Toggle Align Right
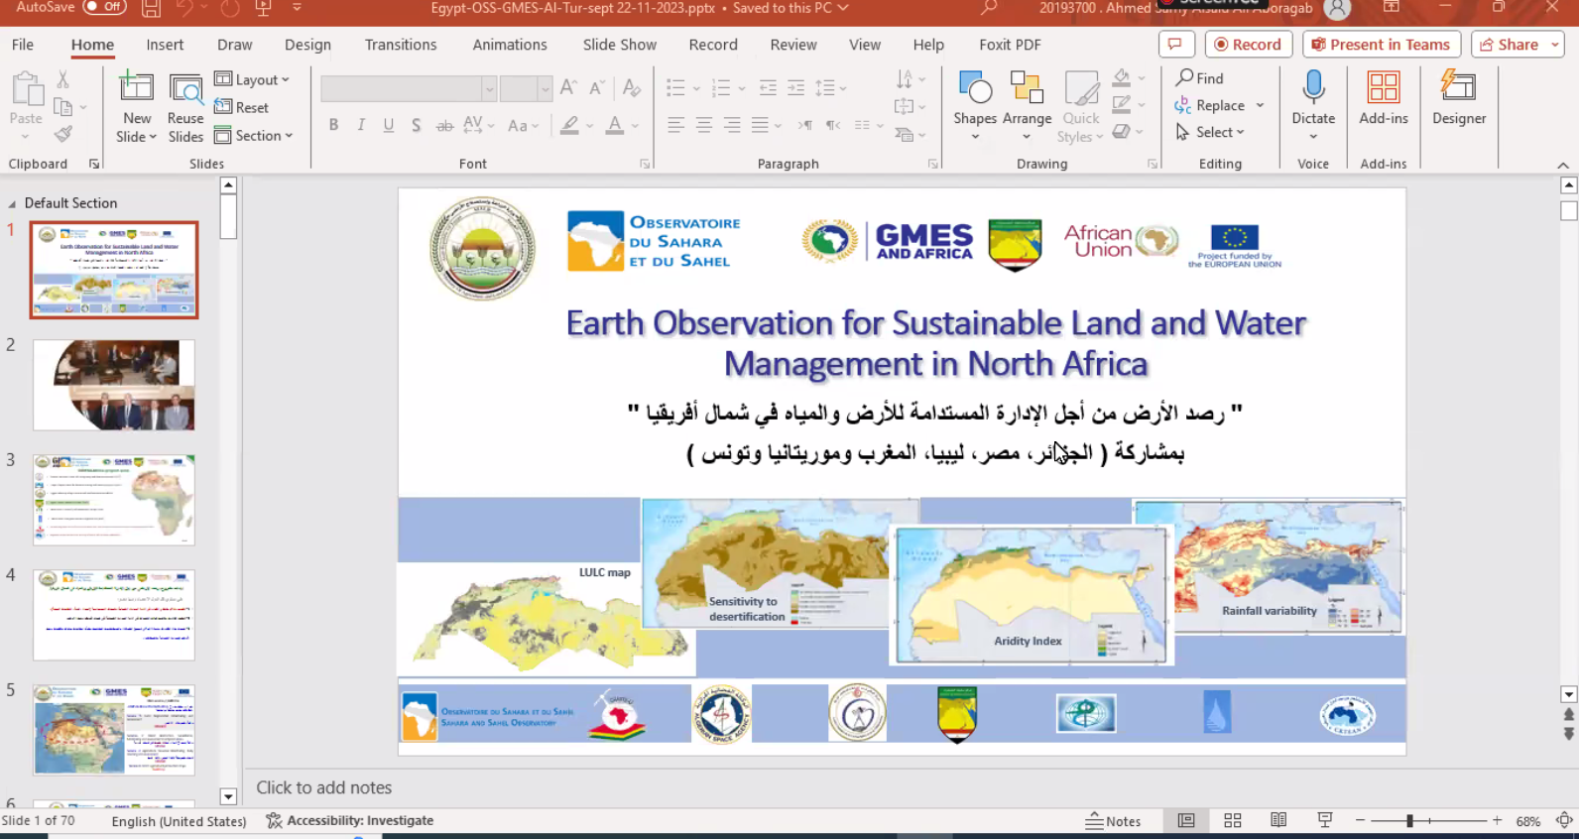 (732, 125)
